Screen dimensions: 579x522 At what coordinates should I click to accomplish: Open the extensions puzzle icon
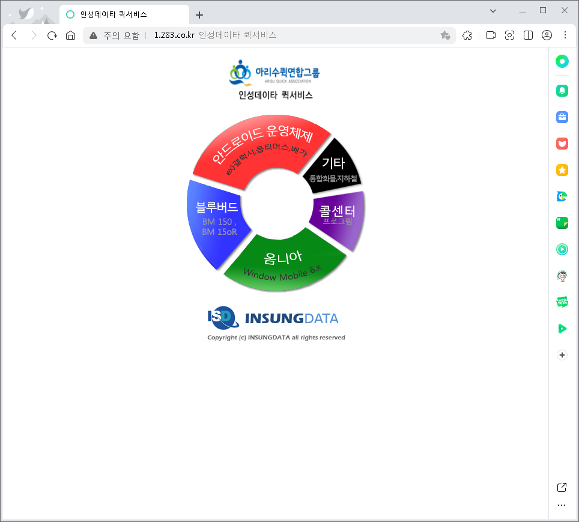467,35
